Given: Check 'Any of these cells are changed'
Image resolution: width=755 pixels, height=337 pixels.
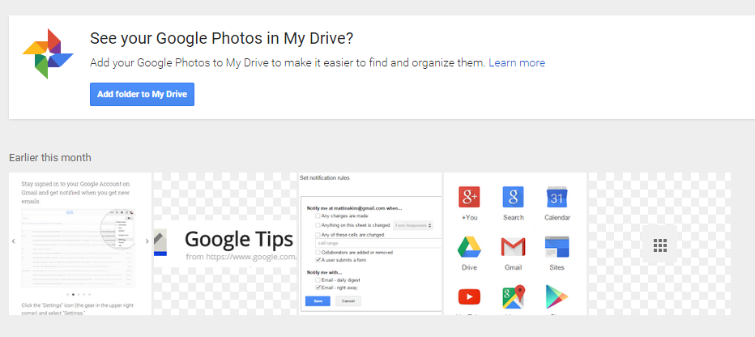Looking at the screenshot, I should click(x=318, y=234).
